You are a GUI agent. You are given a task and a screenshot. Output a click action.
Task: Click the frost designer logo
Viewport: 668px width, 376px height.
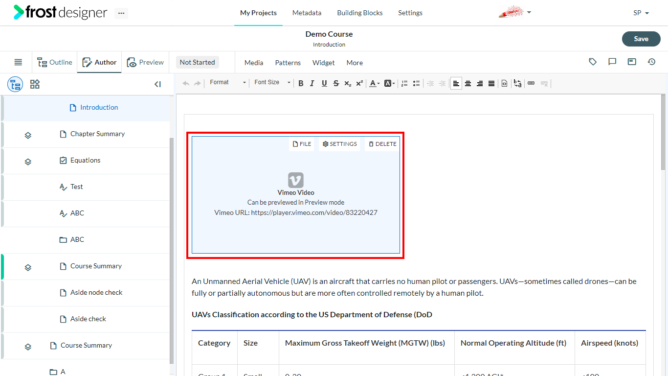tap(60, 12)
